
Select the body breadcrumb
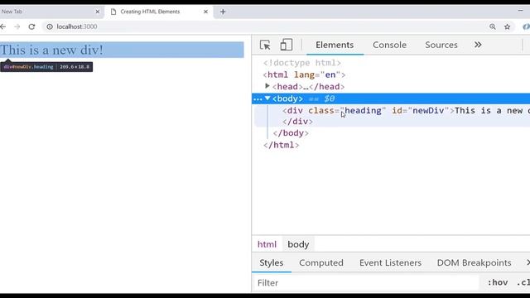coord(298,244)
